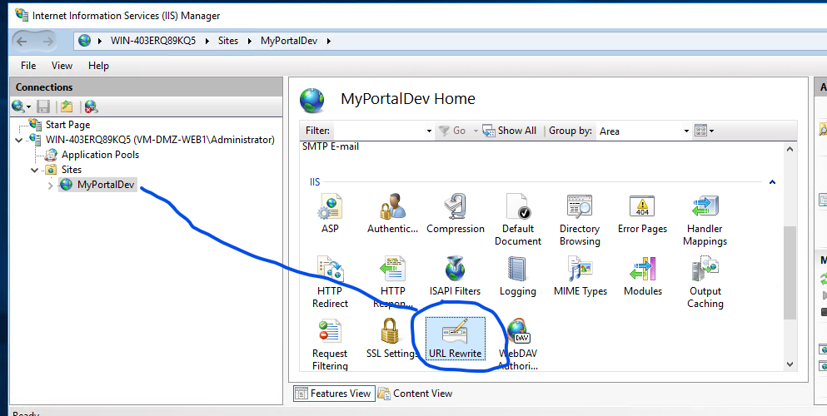Open HTTP Redirect feature

click(x=330, y=282)
